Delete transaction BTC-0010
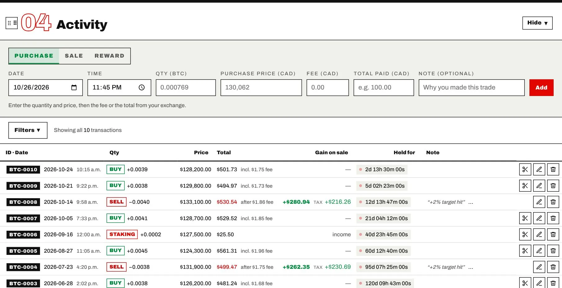Screen dimensions: 562x288 pyautogui.click(x=553, y=169)
